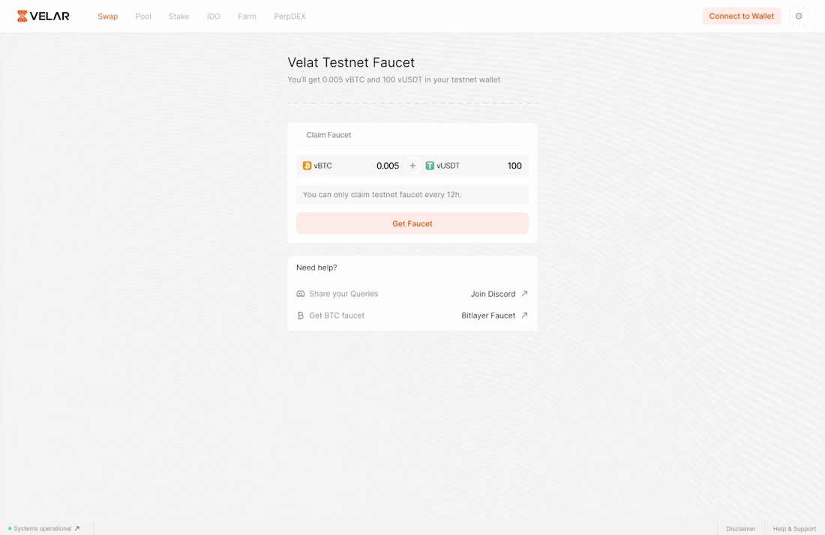Click the 12h claim limit notice

(412, 195)
